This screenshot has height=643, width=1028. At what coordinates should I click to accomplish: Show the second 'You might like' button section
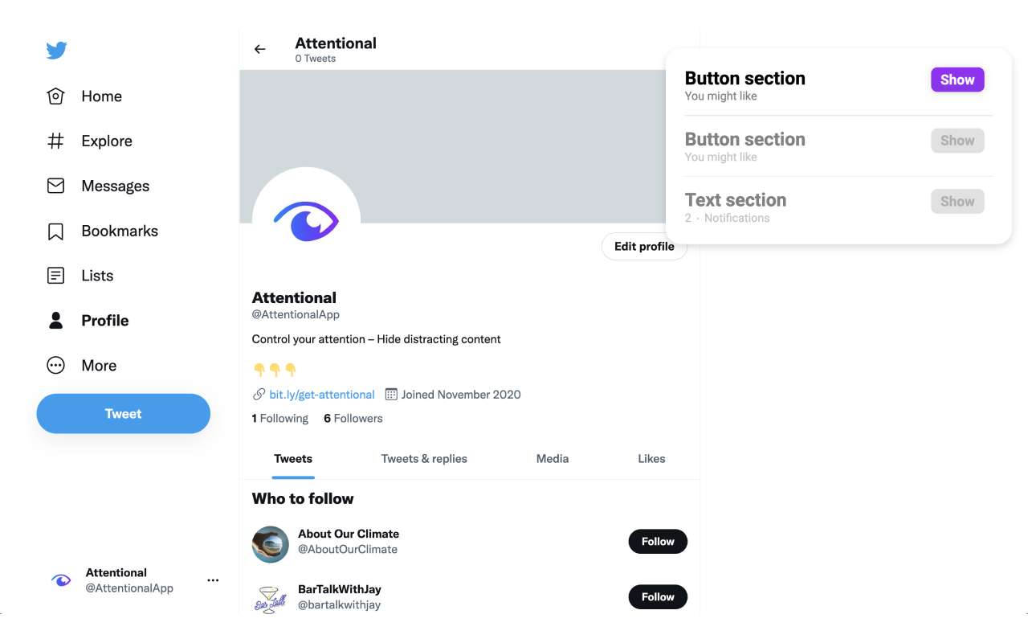coord(957,140)
